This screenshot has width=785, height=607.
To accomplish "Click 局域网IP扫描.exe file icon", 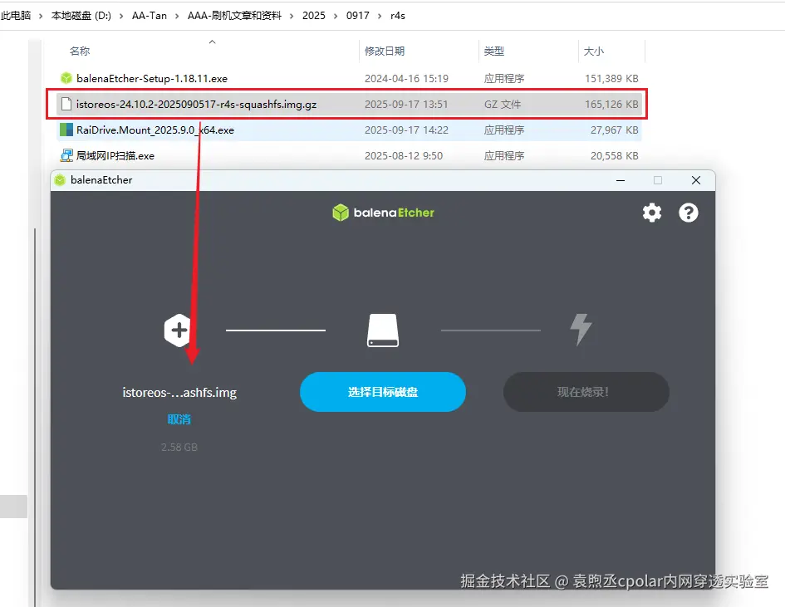I will point(66,155).
